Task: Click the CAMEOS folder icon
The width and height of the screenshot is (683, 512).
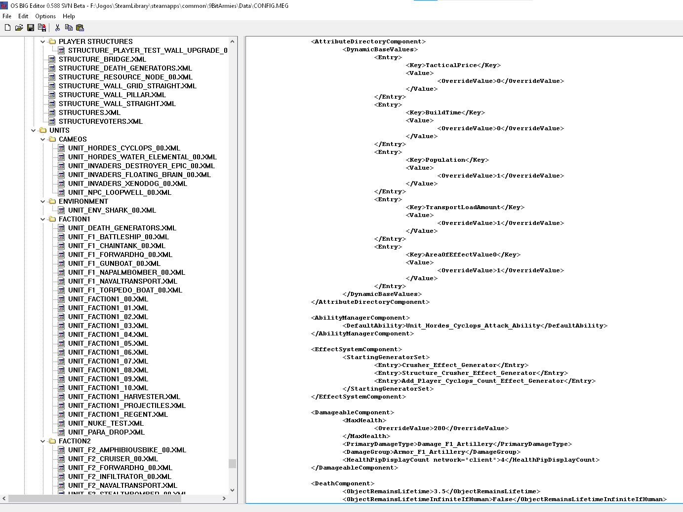Action: point(52,139)
